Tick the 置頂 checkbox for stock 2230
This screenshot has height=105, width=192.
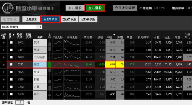pyautogui.click(x=11, y=64)
